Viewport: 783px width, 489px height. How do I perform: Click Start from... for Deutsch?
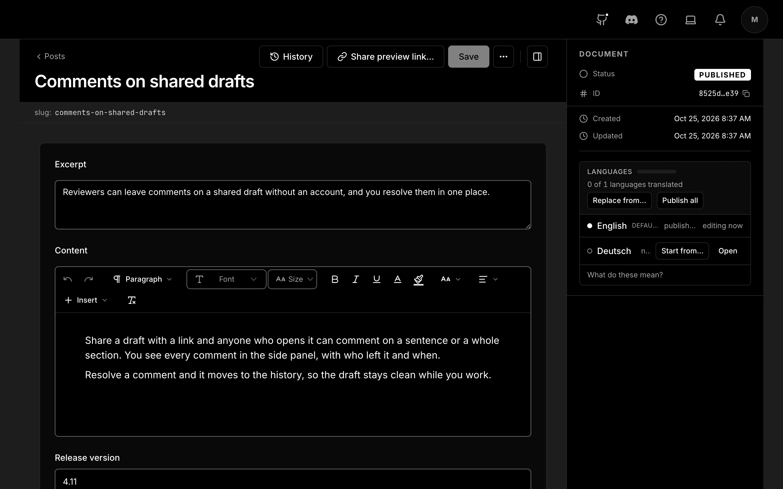pos(682,251)
